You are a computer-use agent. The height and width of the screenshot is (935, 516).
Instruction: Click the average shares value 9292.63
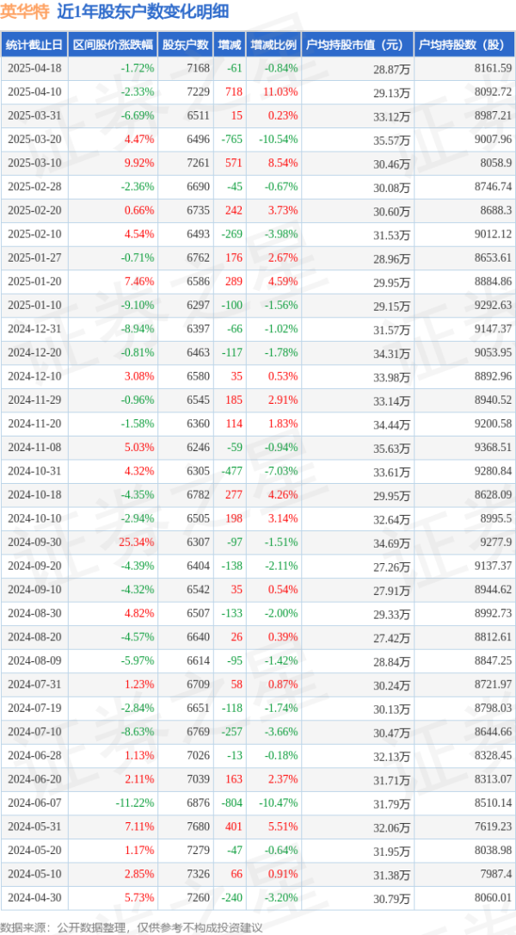pyautogui.click(x=494, y=306)
